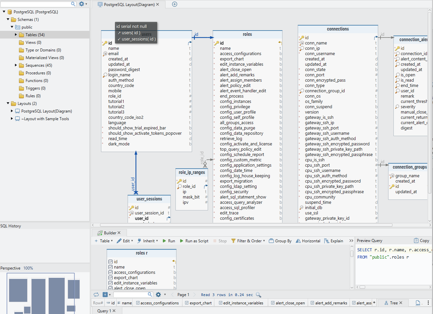Open the Filter & Order dropdown
The width and height of the screenshot is (433, 314).
coord(248,241)
